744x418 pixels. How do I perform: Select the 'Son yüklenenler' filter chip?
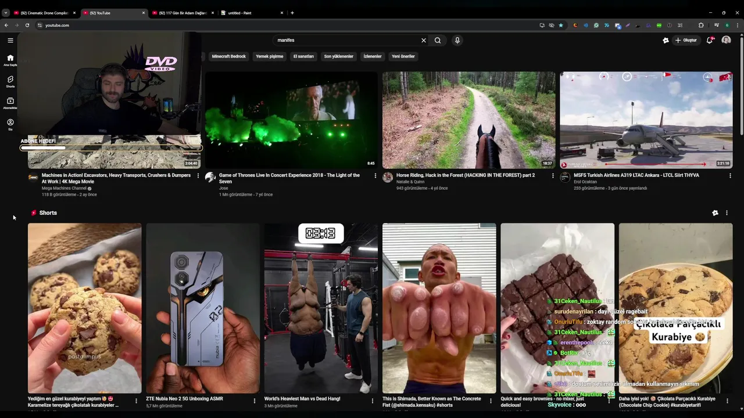(339, 56)
